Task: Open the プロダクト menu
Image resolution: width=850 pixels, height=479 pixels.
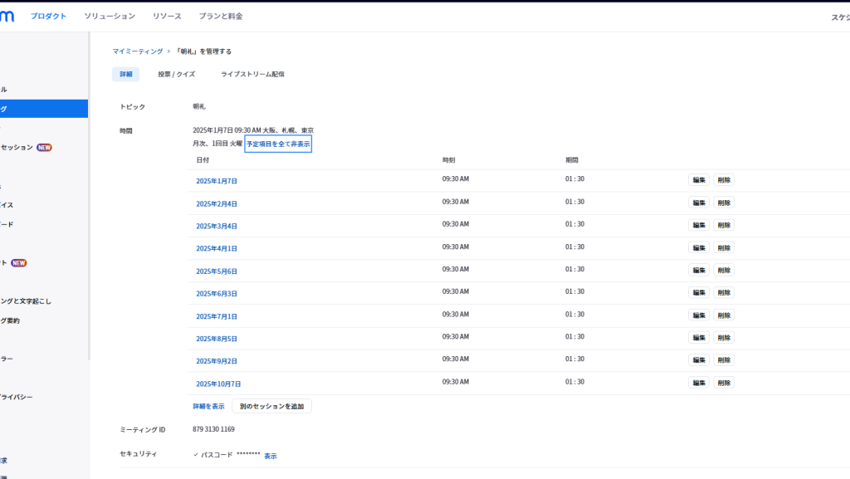Action: click(x=48, y=17)
